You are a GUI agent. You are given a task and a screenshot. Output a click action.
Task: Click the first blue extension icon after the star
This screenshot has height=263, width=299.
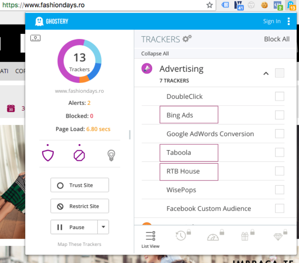[225, 5]
